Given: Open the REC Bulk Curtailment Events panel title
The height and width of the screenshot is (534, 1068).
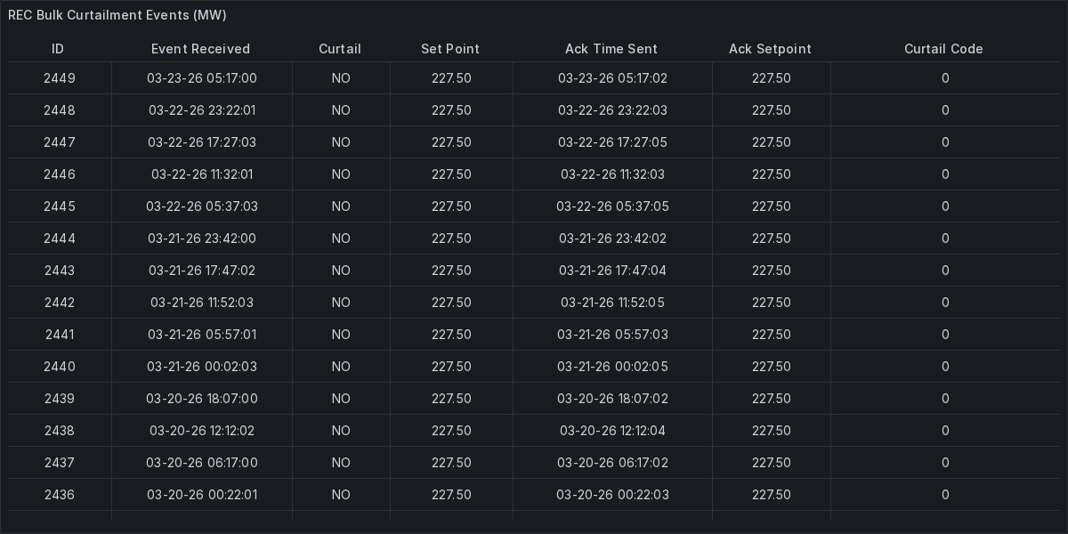Looking at the screenshot, I should (x=117, y=15).
